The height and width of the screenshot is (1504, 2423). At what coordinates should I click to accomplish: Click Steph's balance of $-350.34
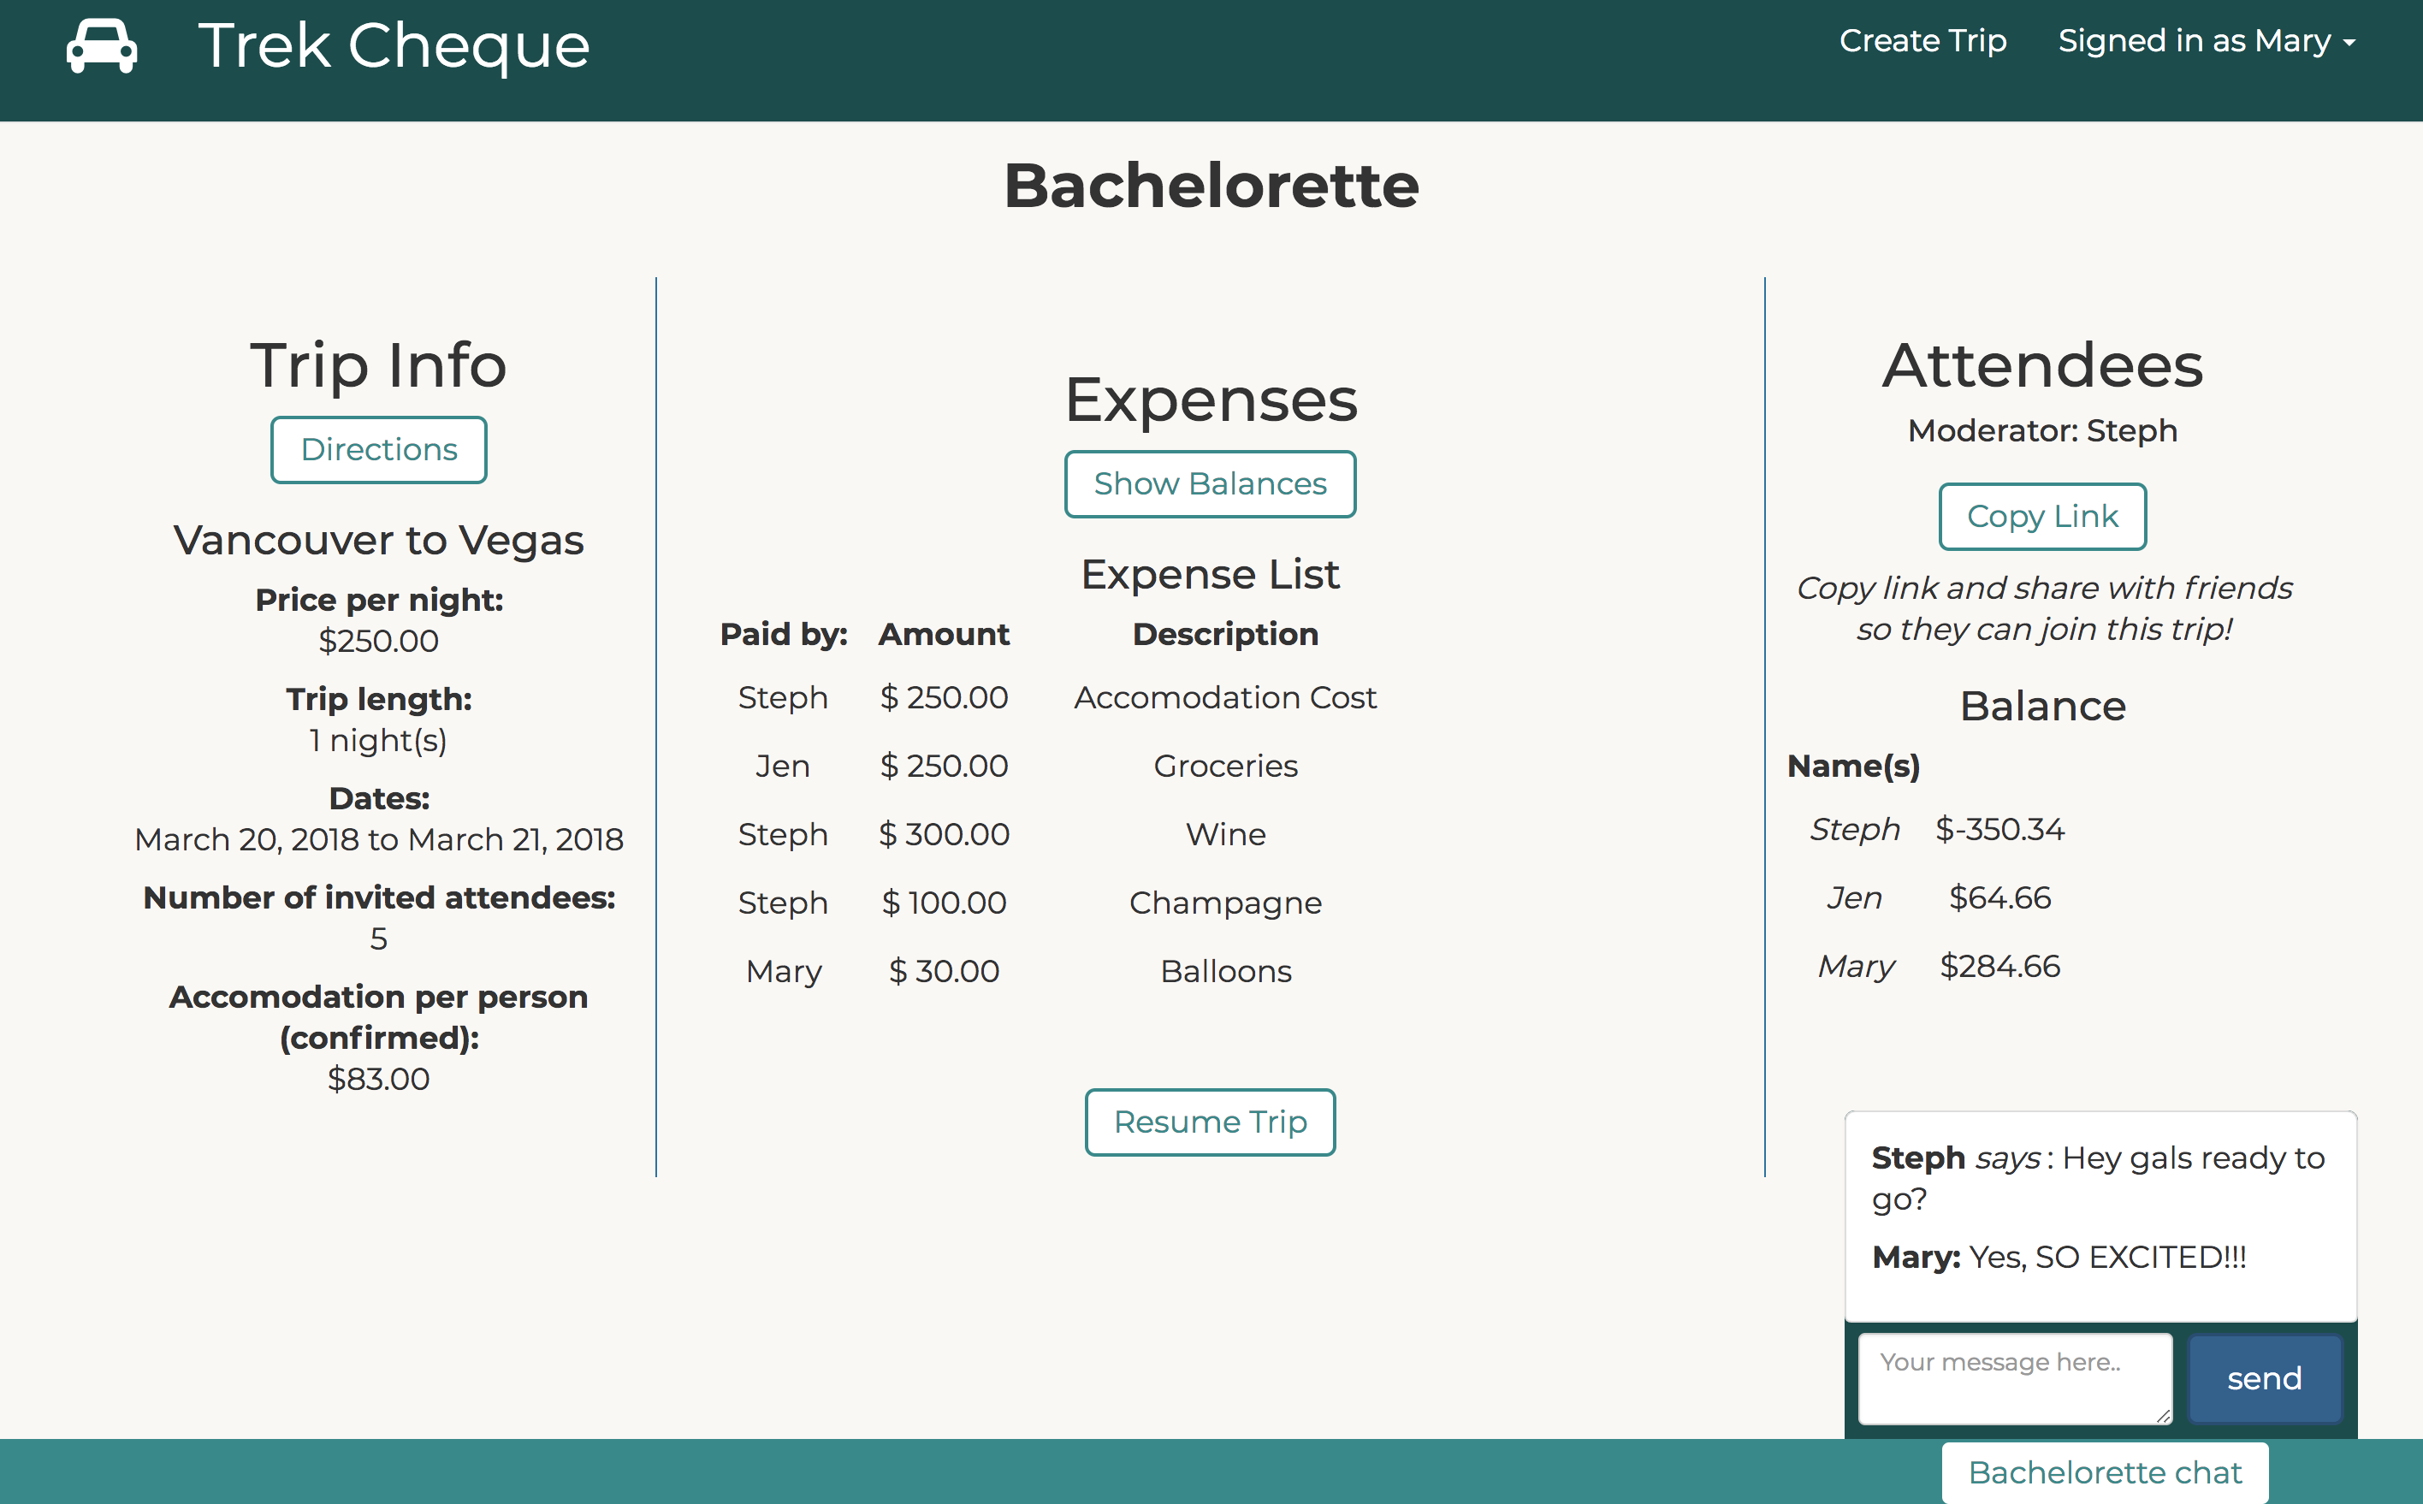pos(1999,829)
